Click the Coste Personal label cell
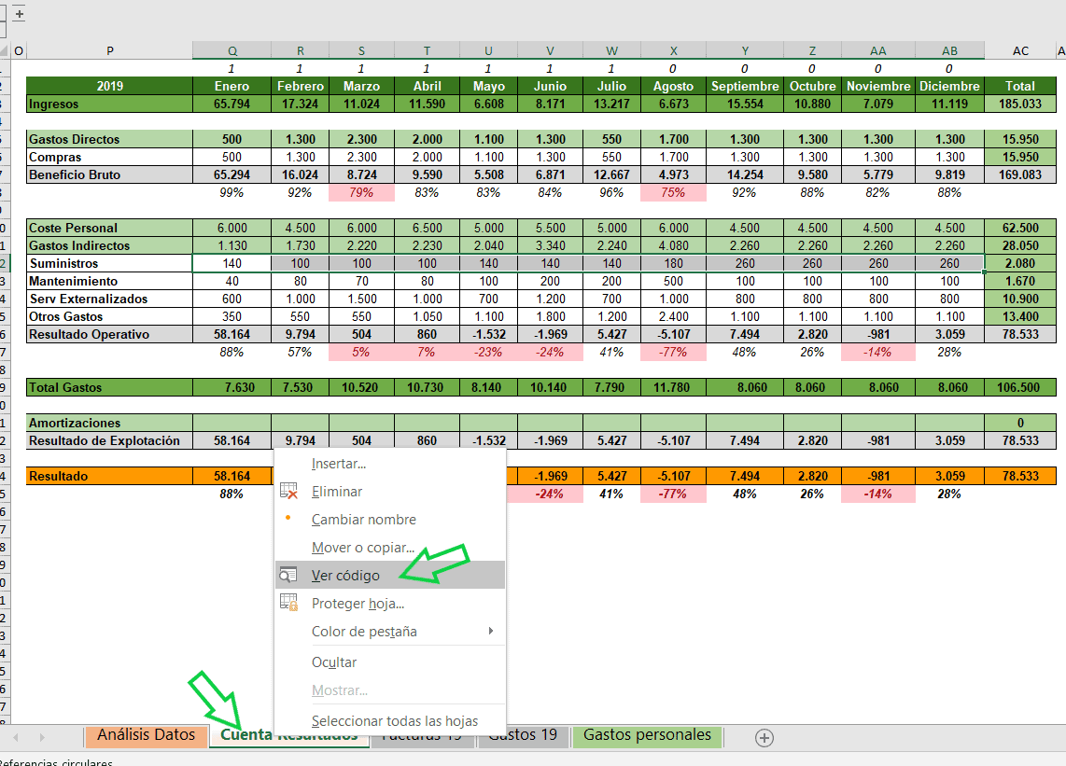The image size is (1066, 766). click(x=109, y=228)
